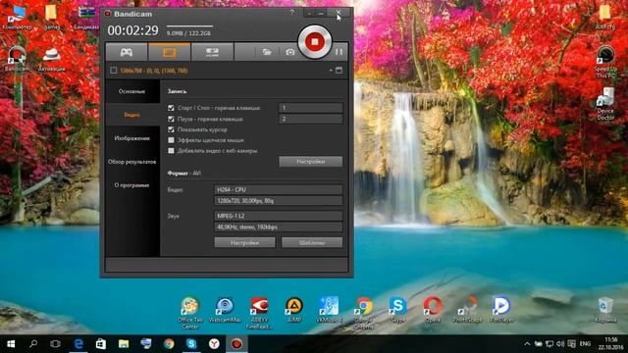
Task: Open the WebcamMax desktop shortcut
Action: (225, 310)
